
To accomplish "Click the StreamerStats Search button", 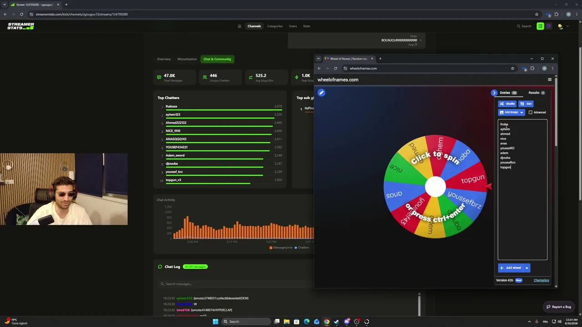I will pyautogui.click(x=524, y=26).
